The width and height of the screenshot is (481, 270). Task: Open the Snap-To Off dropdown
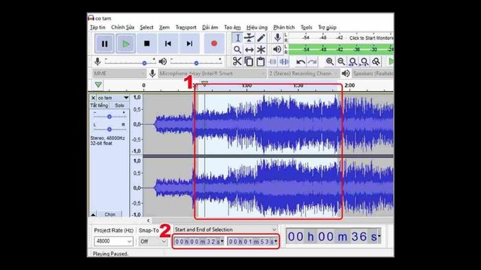click(153, 241)
